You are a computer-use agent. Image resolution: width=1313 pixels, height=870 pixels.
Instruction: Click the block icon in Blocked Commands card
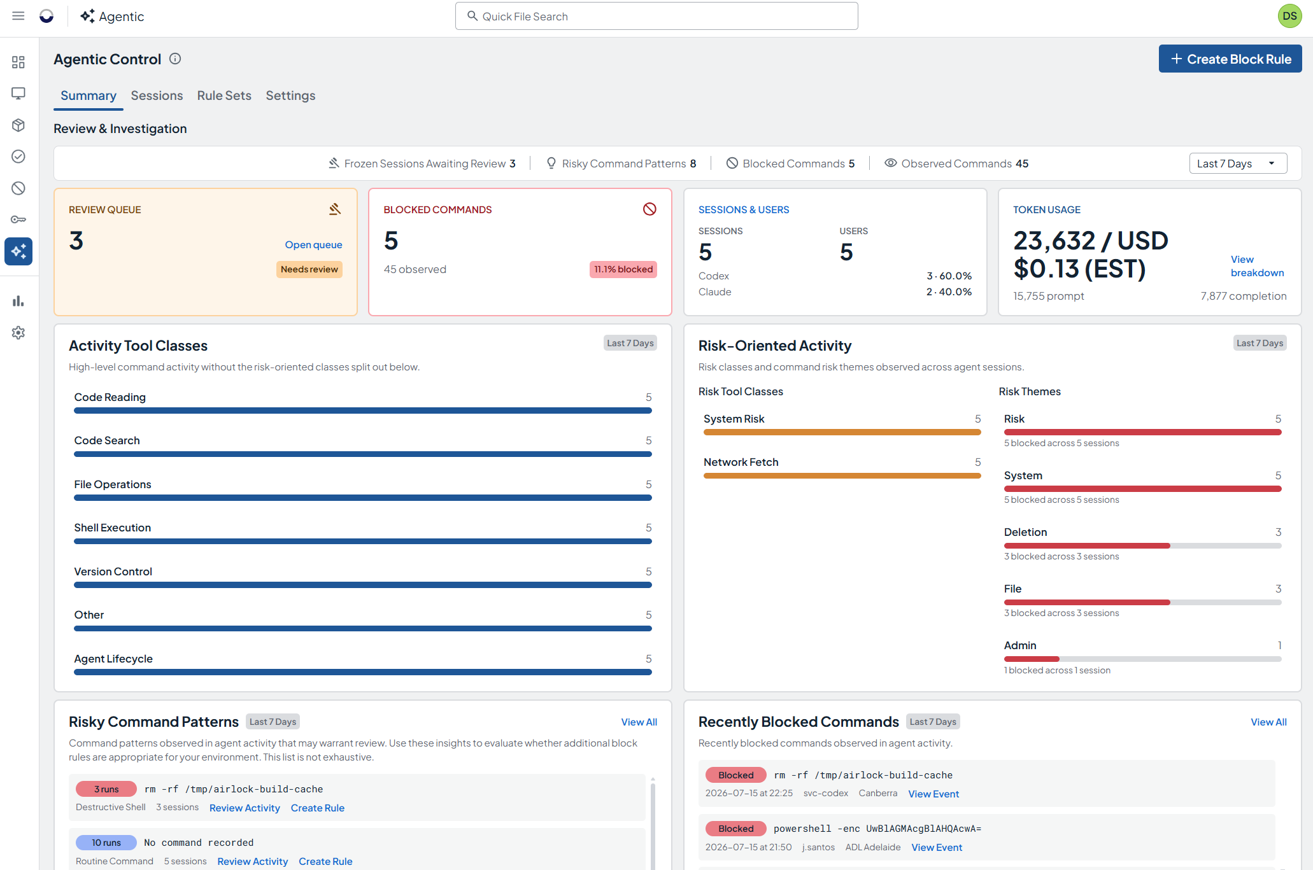(x=649, y=209)
